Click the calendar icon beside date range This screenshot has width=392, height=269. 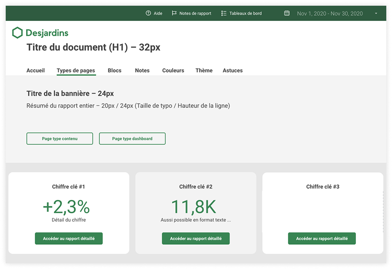point(287,13)
